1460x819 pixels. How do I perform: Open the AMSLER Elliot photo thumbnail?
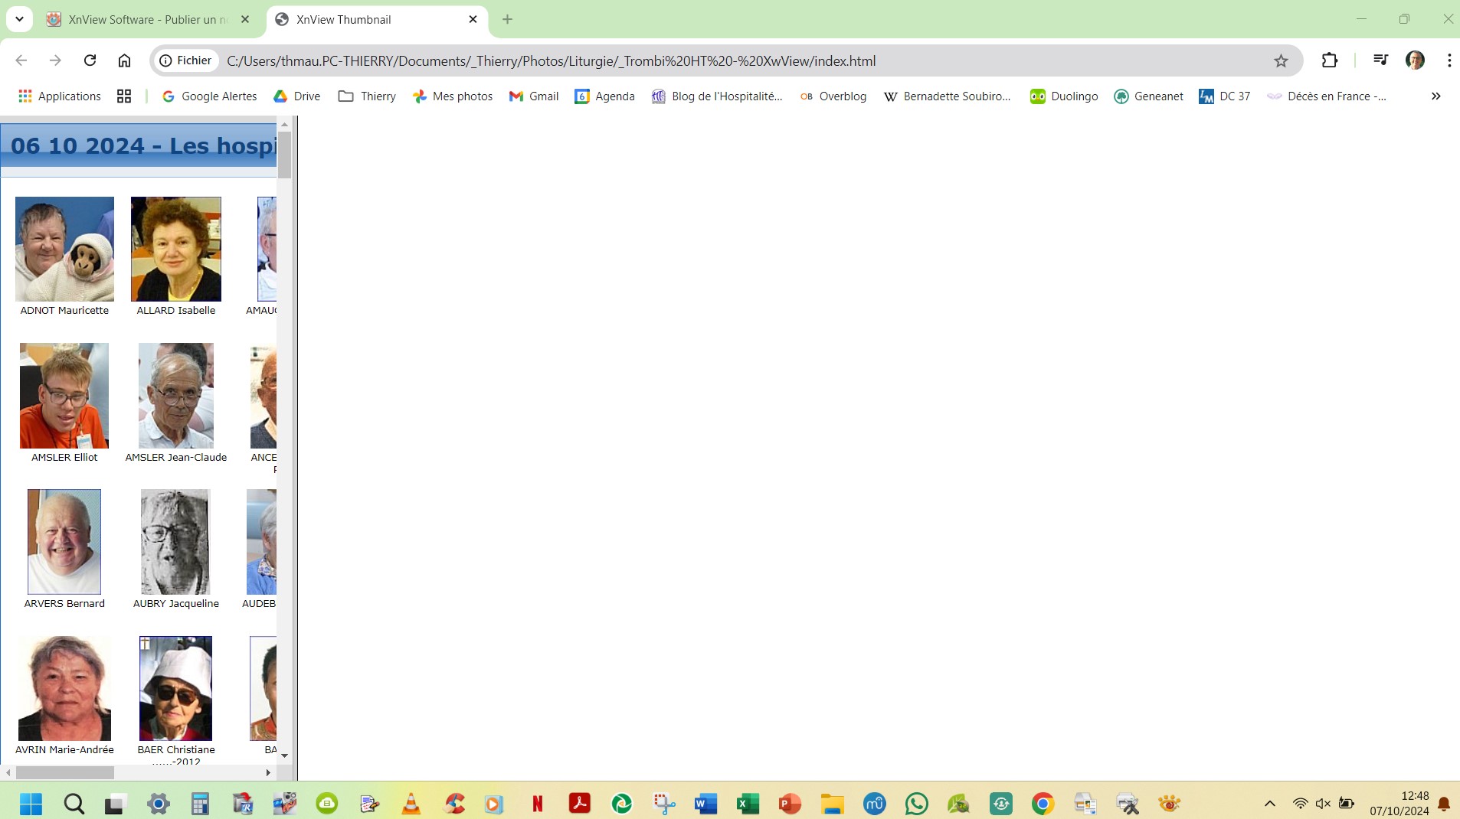64,396
